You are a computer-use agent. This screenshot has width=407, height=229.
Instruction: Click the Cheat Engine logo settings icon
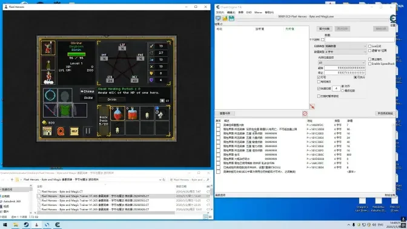point(392,19)
